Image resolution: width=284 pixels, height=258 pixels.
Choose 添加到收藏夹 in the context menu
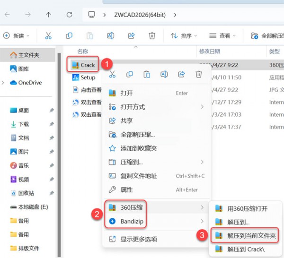pos(157,148)
